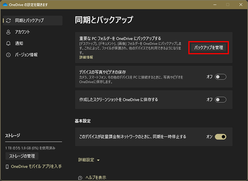Image resolution: width=248 pixels, height=181 pixels.
Task: Expand the 詳細設定 section
Action: (89, 160)
